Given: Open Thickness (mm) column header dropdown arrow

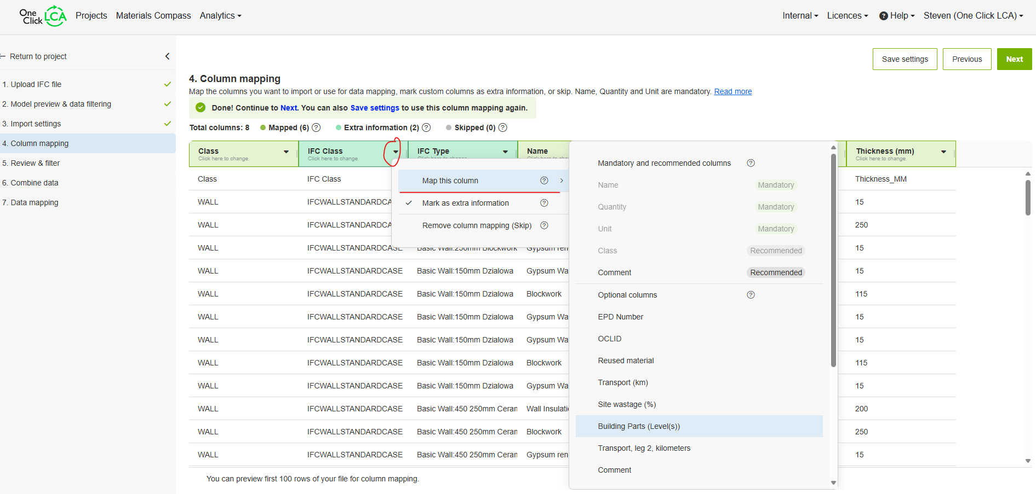Looking at the screenshot, I should tap(943, 152).
